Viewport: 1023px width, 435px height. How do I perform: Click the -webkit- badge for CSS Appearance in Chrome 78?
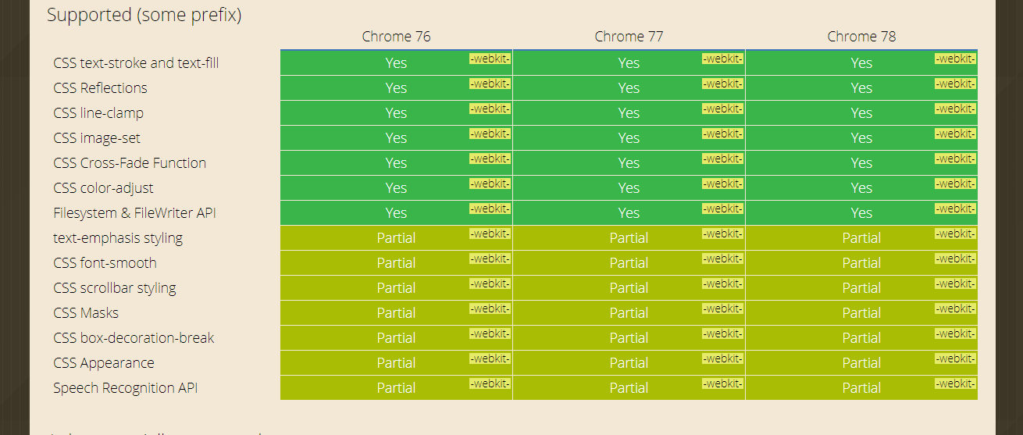(955, 358)
